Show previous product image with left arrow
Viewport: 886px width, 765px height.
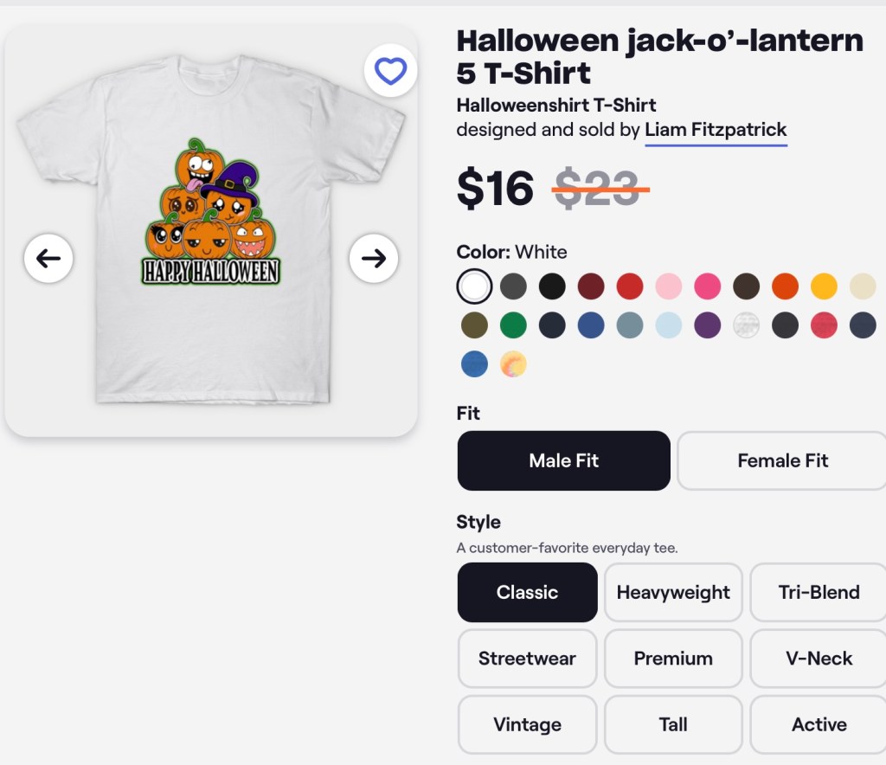(x=48, y=258)
